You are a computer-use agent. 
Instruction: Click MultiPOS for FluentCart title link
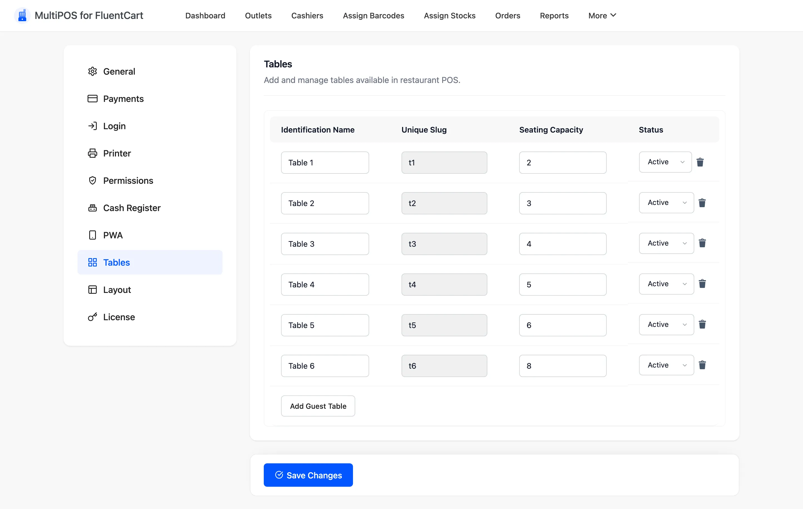point(89,16)
